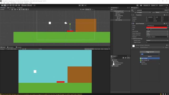Viewport: 169px width, 95px height.
Task: Toggle the JumpPad active checkbox
Action: pyautogui.click(x=135, y=10)
